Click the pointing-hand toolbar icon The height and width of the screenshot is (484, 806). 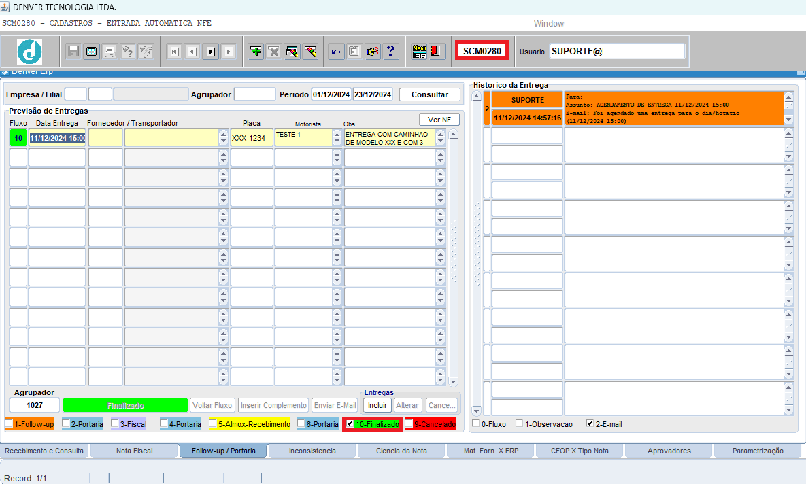(372, 52)
